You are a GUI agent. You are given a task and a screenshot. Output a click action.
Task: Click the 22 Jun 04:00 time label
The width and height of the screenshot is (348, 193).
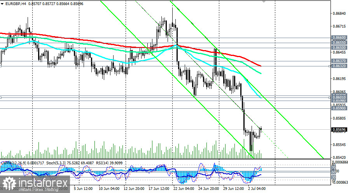tap(184, 189)
